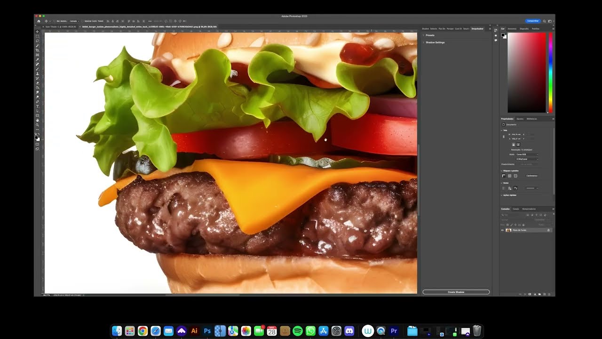
Task: Toggle Mostrar Contr. Transf. checkbox
Action: coord(82,21)
